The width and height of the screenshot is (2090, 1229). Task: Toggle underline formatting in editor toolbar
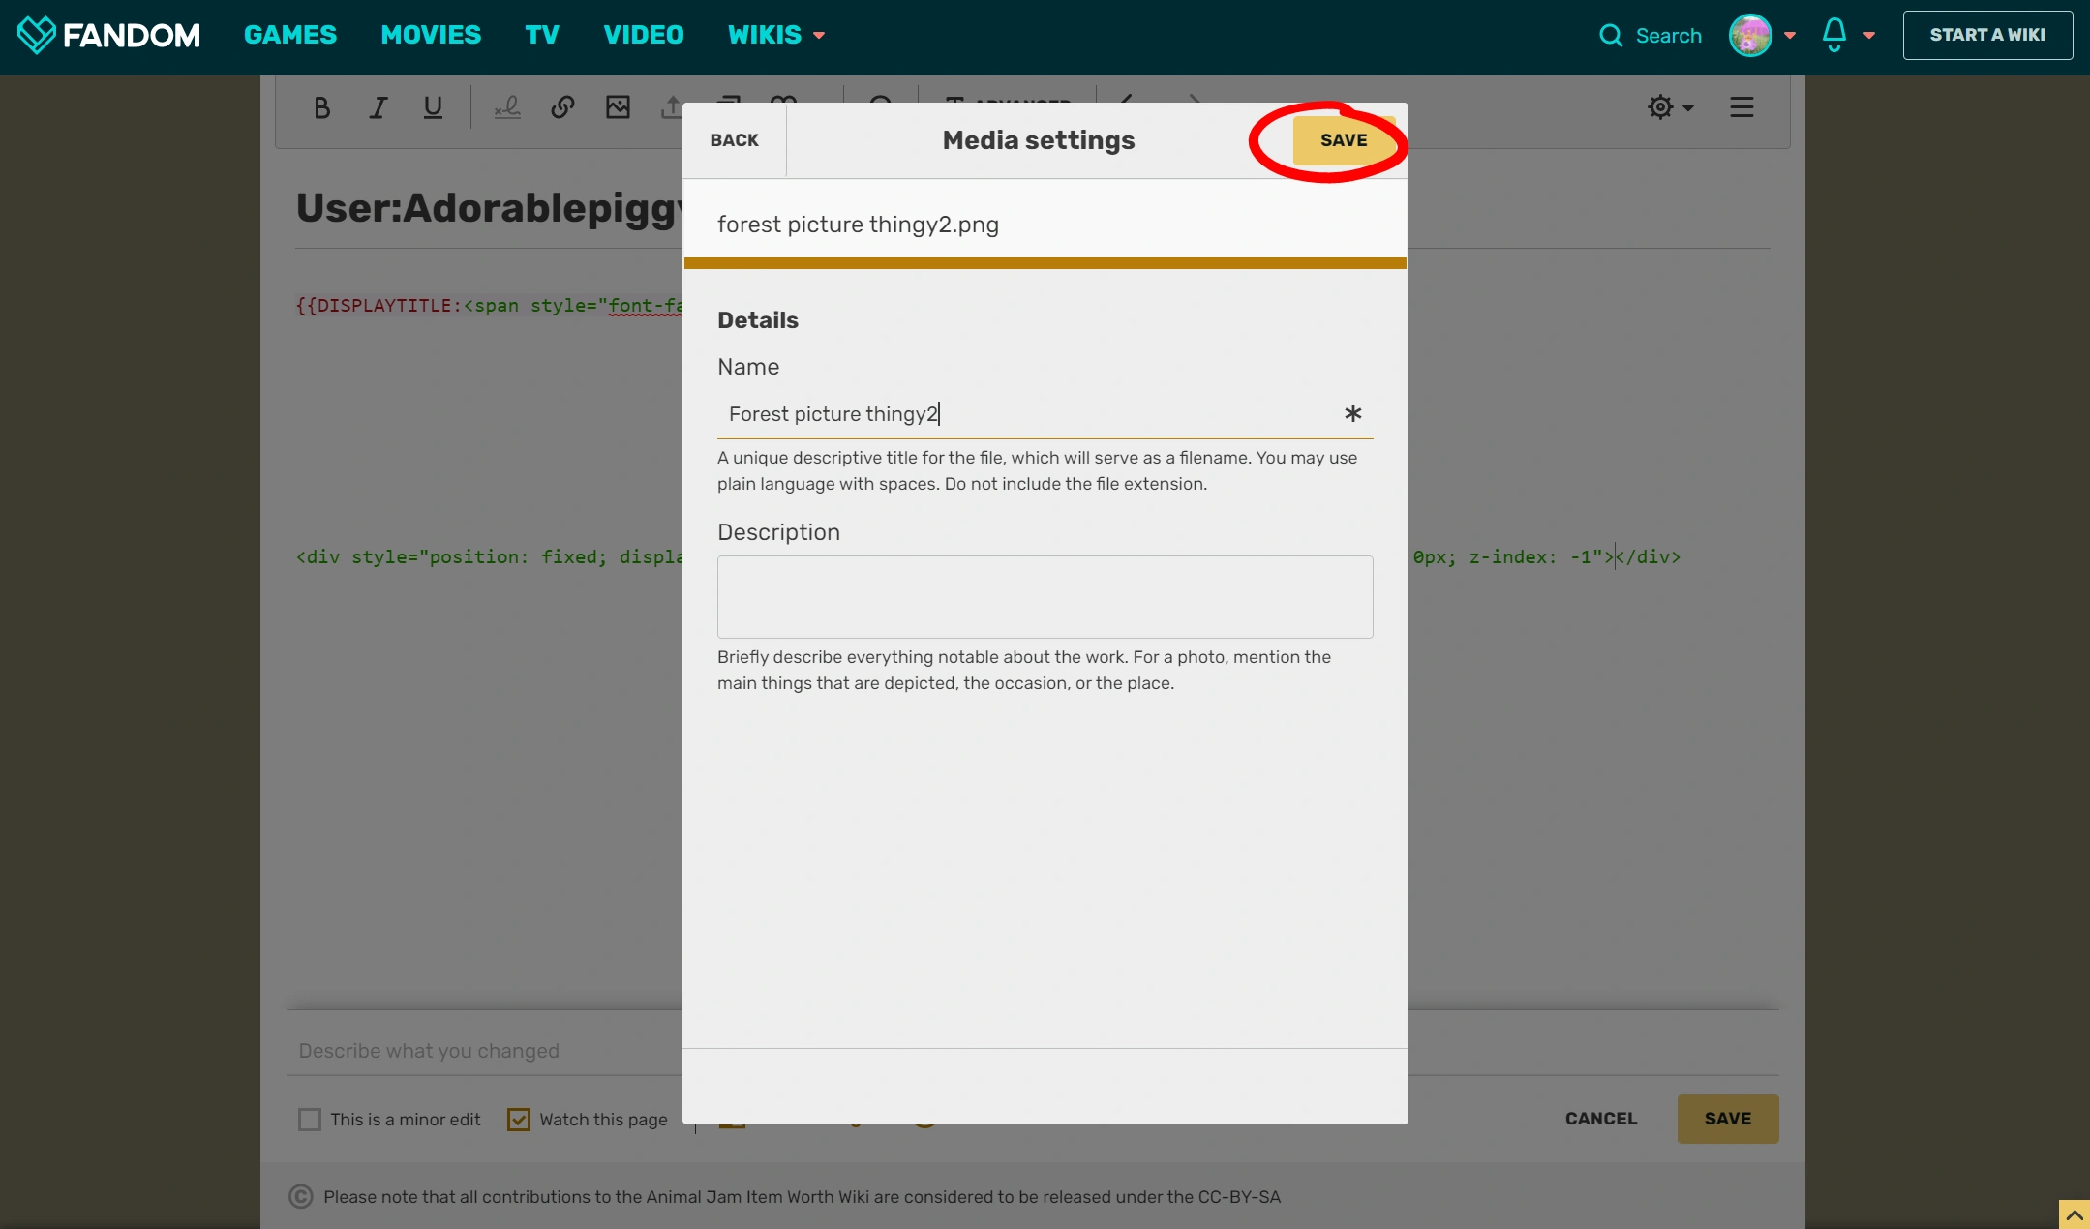pos(433,107)
